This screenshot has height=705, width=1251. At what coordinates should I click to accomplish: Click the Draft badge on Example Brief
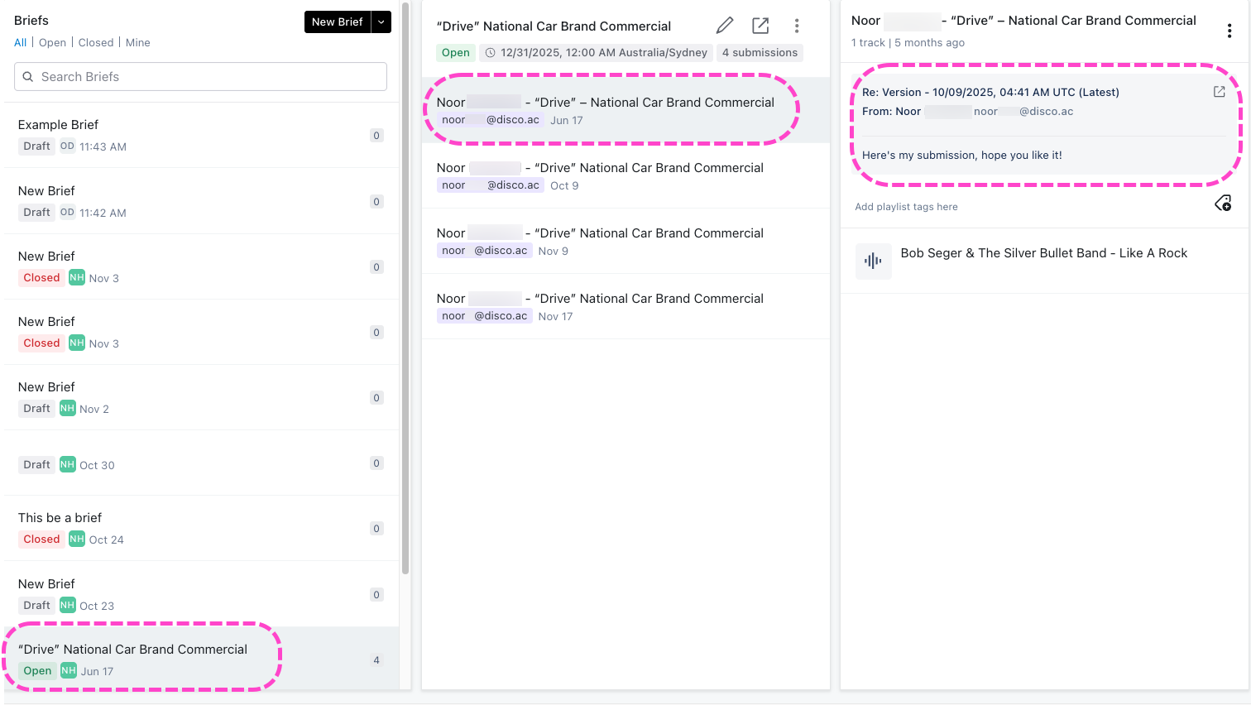(37, 146)
